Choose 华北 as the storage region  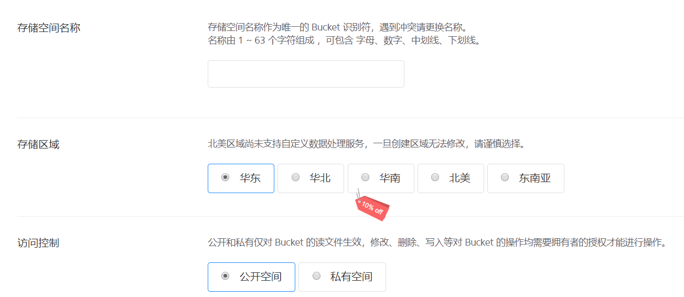click(x=311, y=178)
